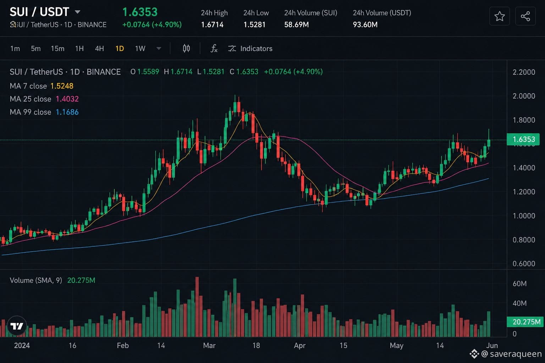Click the 24h Volume (USDT) value 93.60M
This screenshot has height=363, width=545.
coord(365,25)
